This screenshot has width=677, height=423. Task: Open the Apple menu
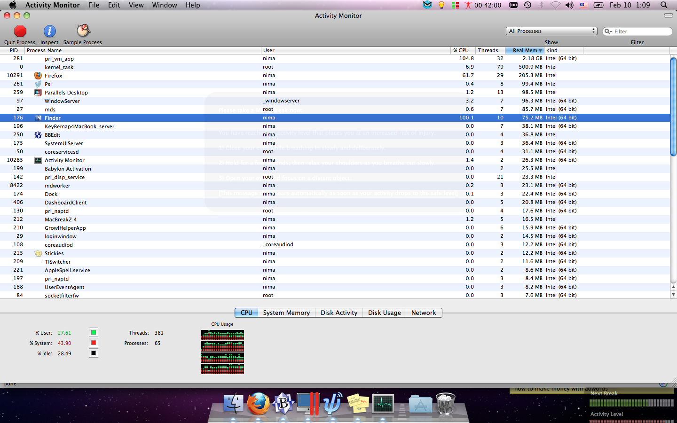13,5
